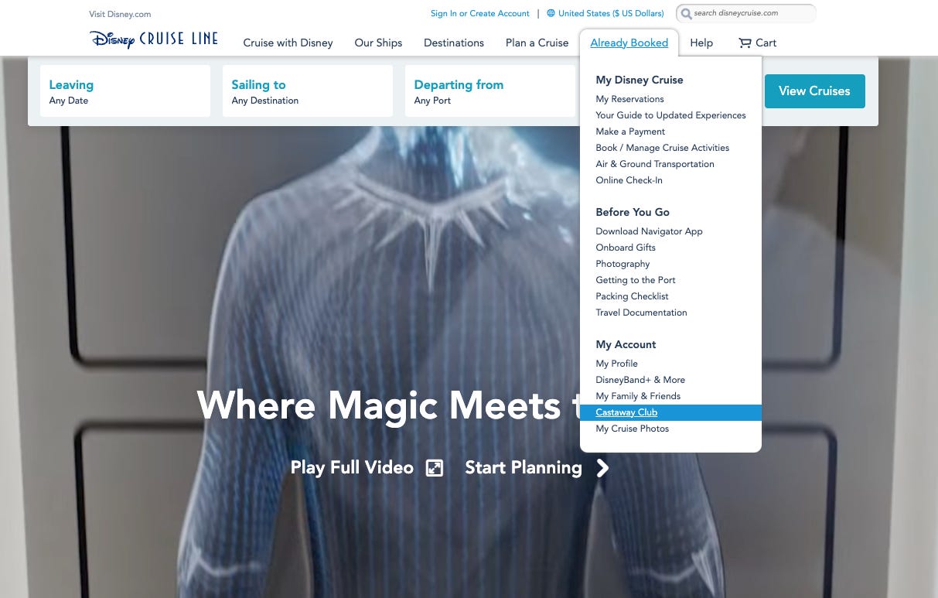Choose the highlighted Castaway Club entry

point(670,412)
